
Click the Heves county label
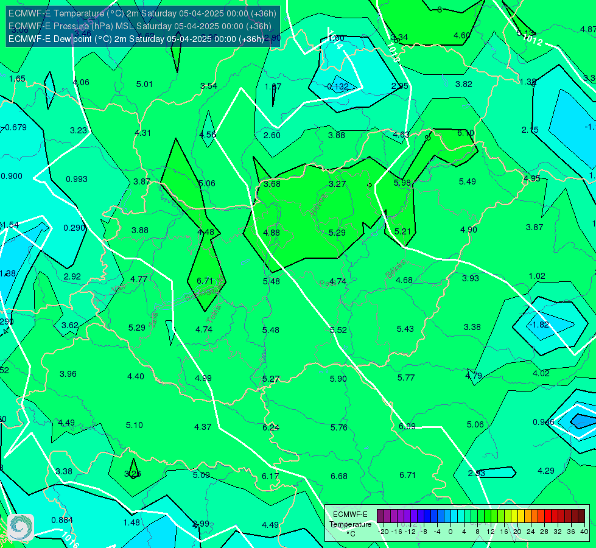click(x=318, y=204)
